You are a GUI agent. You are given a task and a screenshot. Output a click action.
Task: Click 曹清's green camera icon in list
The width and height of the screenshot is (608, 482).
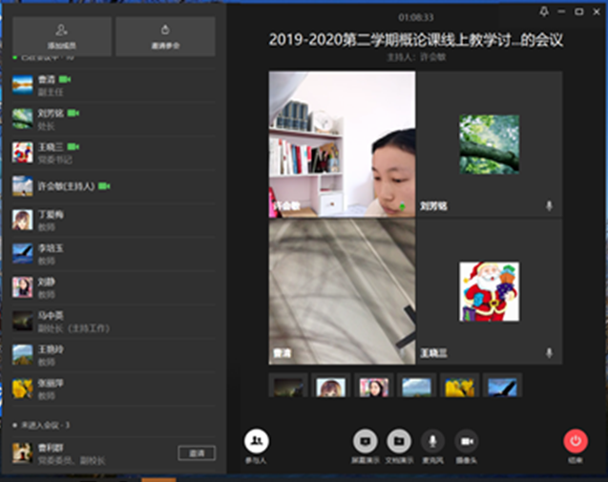click(x=66, y=77)
